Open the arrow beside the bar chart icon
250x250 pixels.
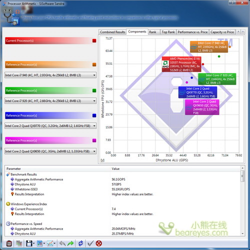tap(44, 243)
